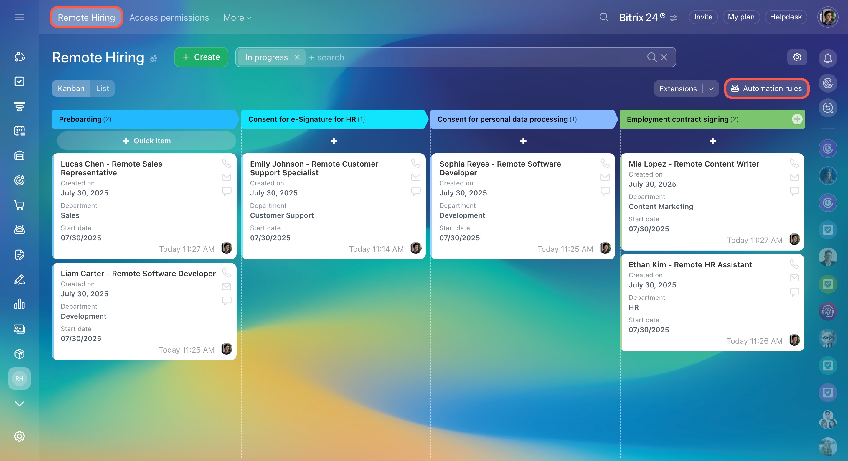Add a Quick item in Preboarding
The height and width of the screenshot is (461, 848).
[x=146, y=141]
